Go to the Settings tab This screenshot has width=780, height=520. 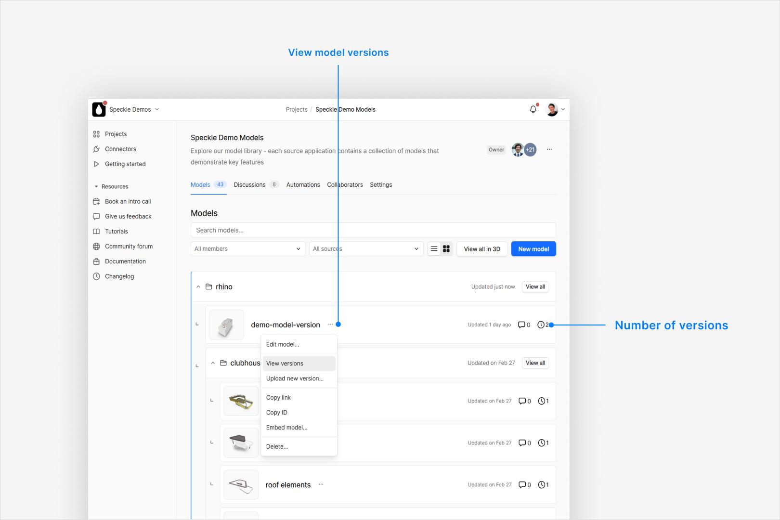[x=381, y=184]
